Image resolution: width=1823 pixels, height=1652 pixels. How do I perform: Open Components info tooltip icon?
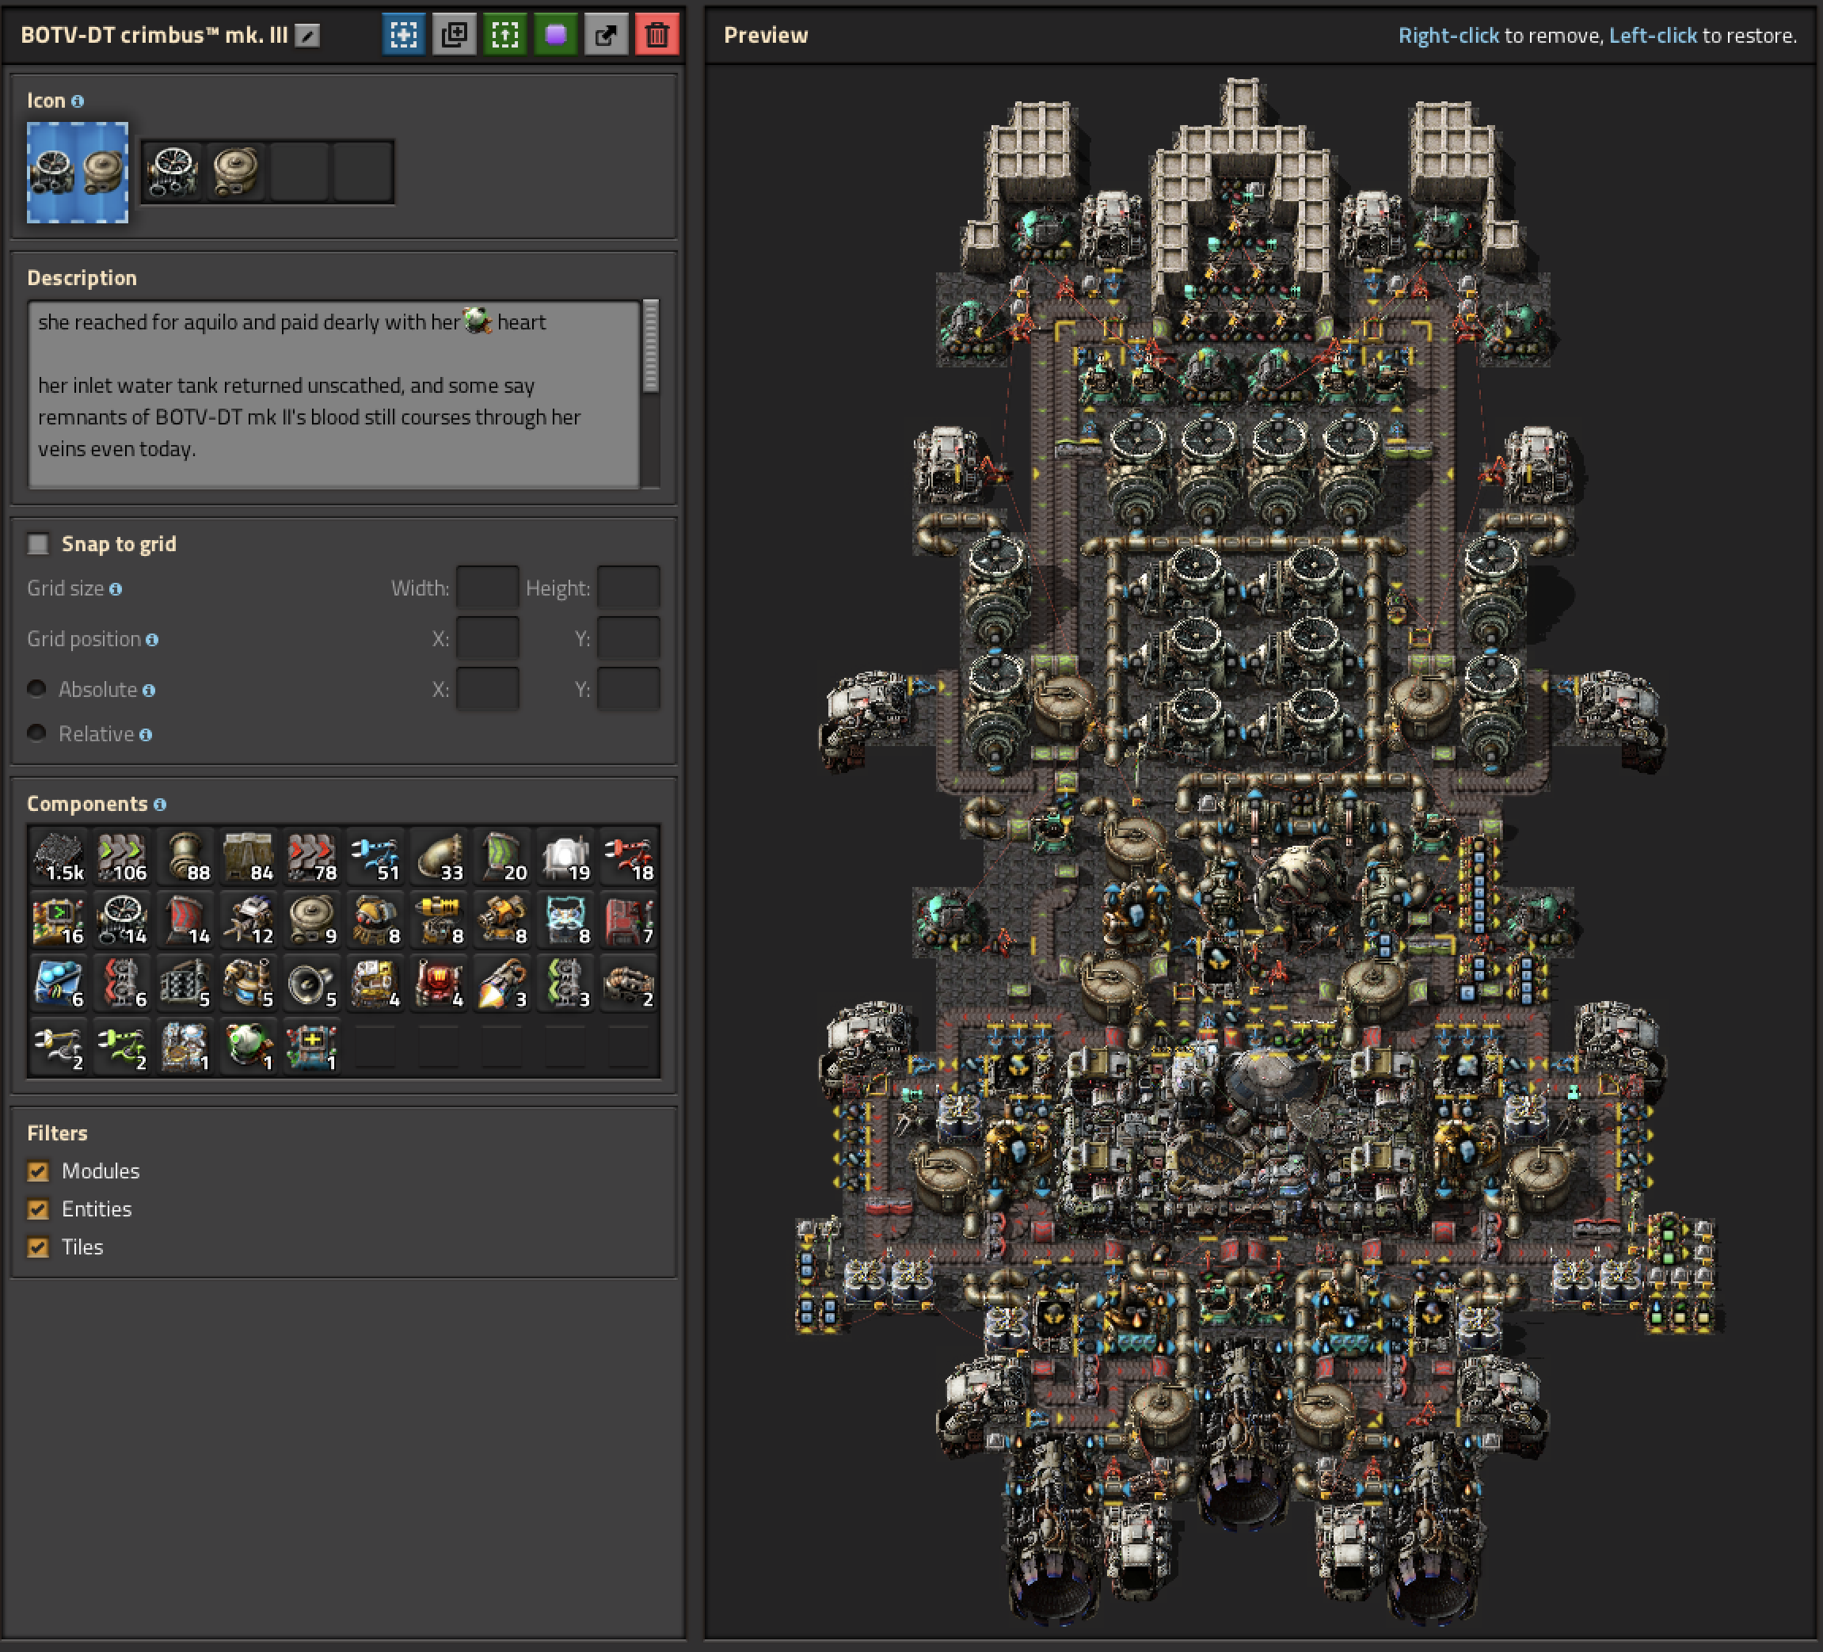160,805
